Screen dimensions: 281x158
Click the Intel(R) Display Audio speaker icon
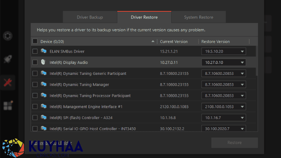pyautogui.click(x=43, y=62)
